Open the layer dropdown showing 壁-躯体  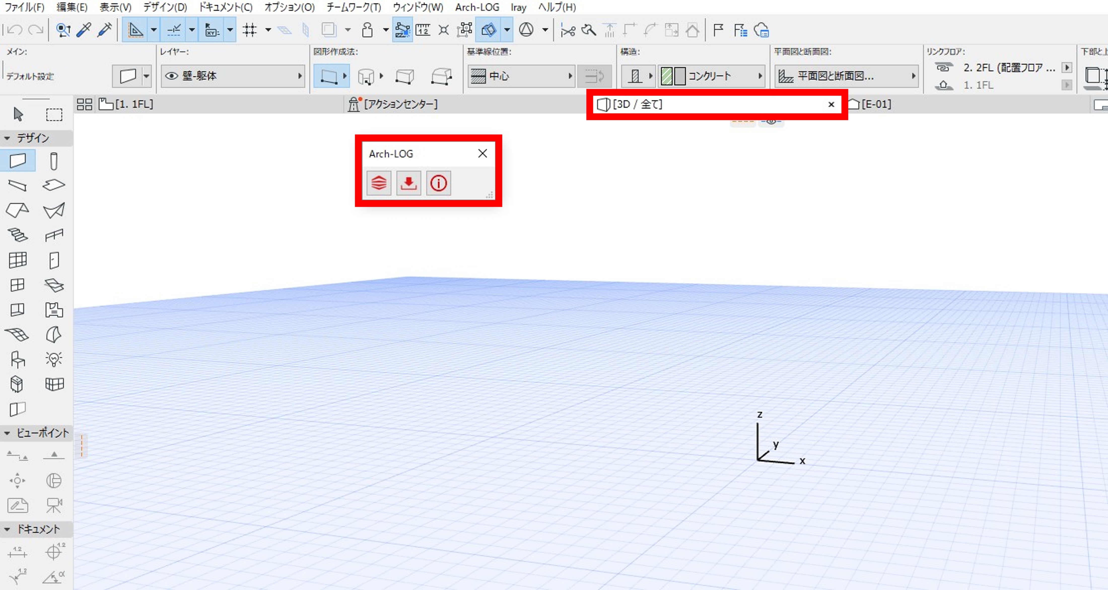pyautogui.click(x=232, y=76)
